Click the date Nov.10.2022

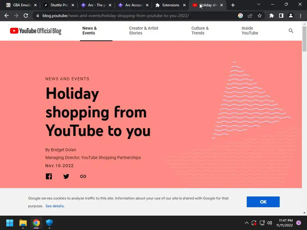[59, 166]
